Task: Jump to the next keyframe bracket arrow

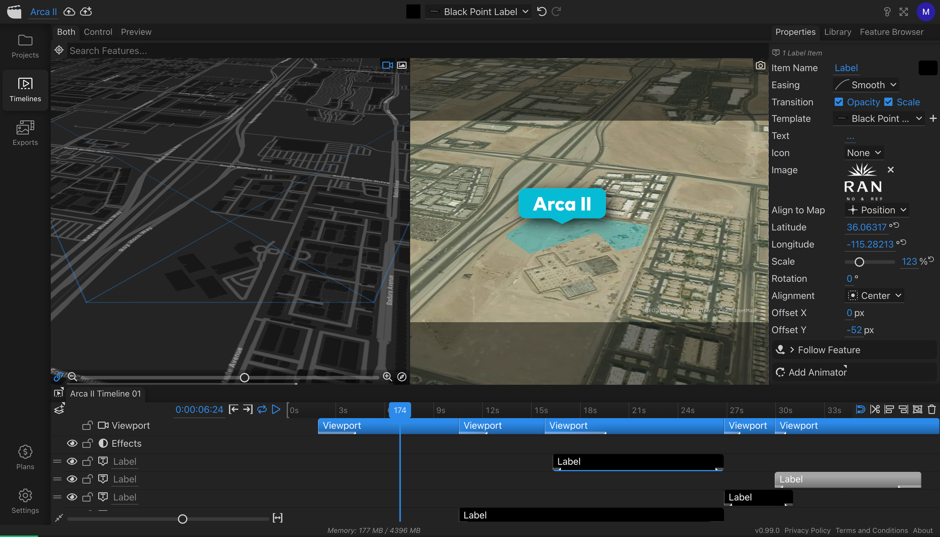Action: [x=247, y=410]
